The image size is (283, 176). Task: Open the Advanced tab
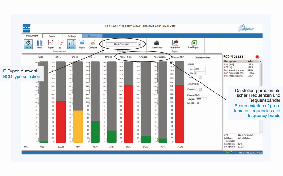[x=92, y=36]
